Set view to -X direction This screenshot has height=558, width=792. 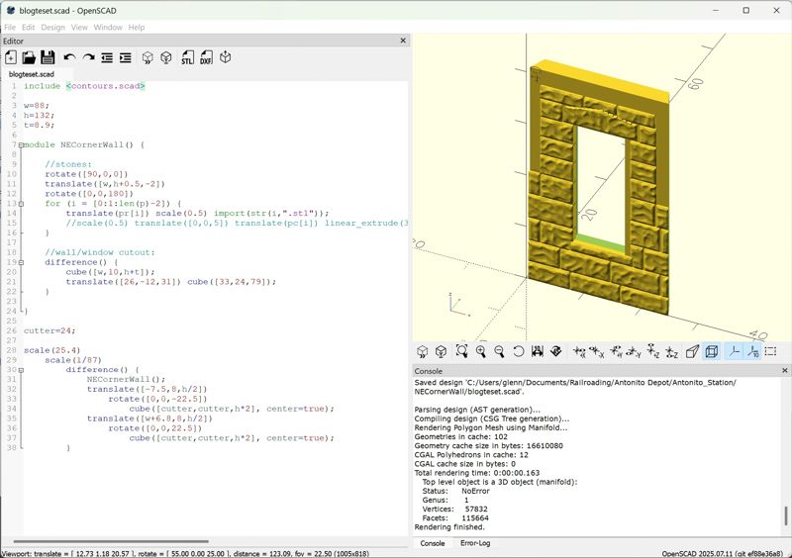click(597, 351)
